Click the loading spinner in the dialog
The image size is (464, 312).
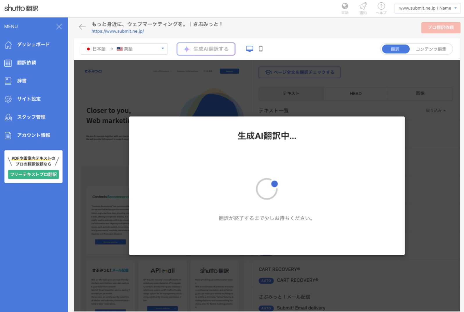(x=267, y=189)
